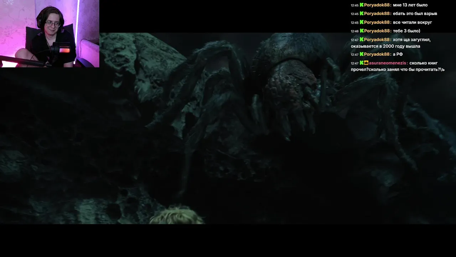Select chat message ending with "это был взрыв"

tap(415, 14)
